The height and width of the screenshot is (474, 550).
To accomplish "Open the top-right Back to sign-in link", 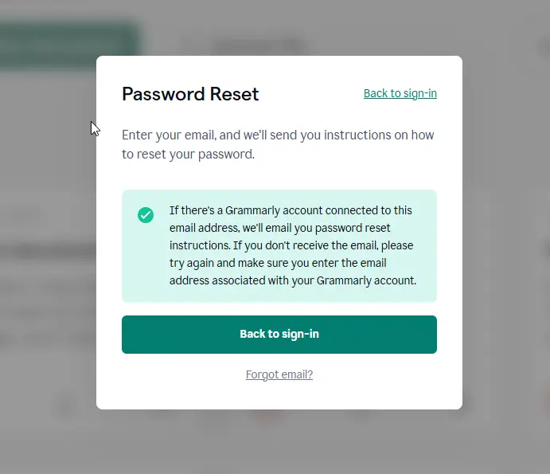I will click(x=400, y=93).
